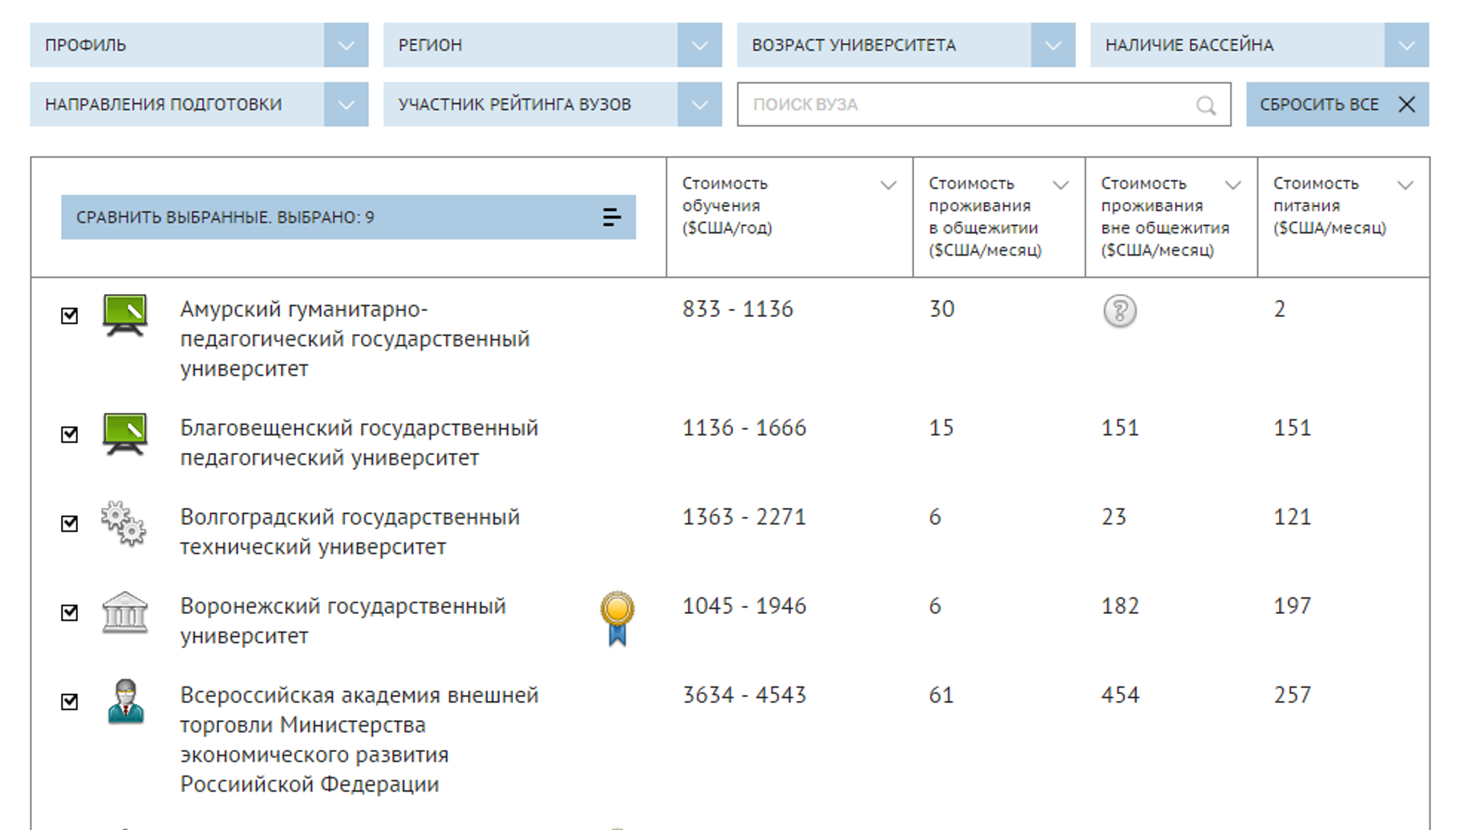Viewport: 1466px width, 830px height.
Task: Click the ПОИСК ВУЗА search field
Action: [x=983, y=105]
